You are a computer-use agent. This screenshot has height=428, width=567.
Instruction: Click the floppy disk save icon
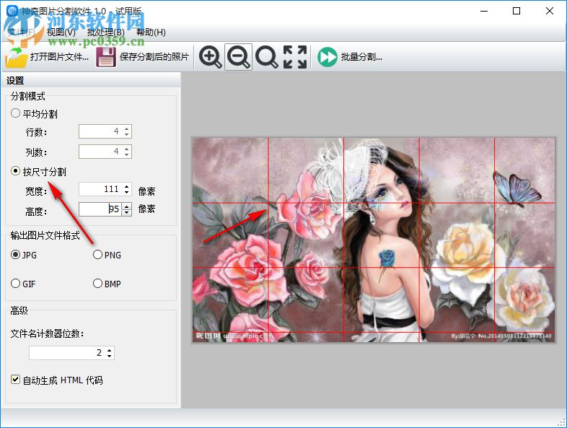106,57
